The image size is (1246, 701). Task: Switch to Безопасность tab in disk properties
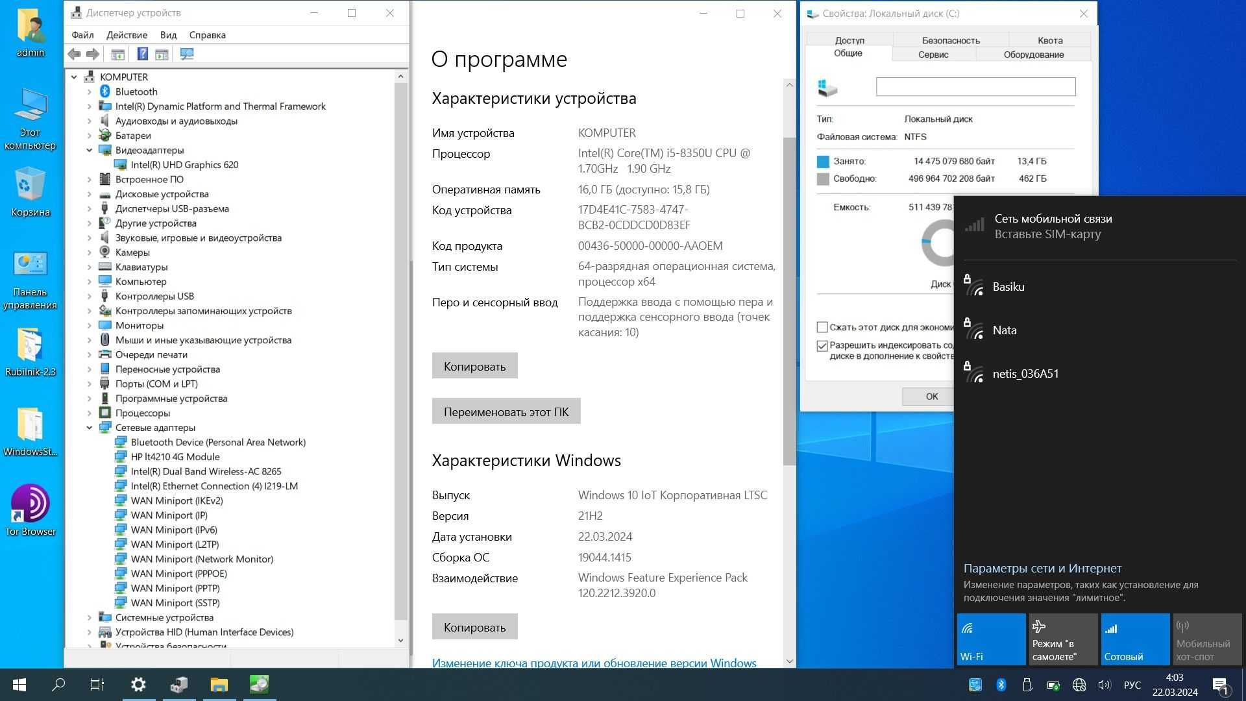point(951,40)
